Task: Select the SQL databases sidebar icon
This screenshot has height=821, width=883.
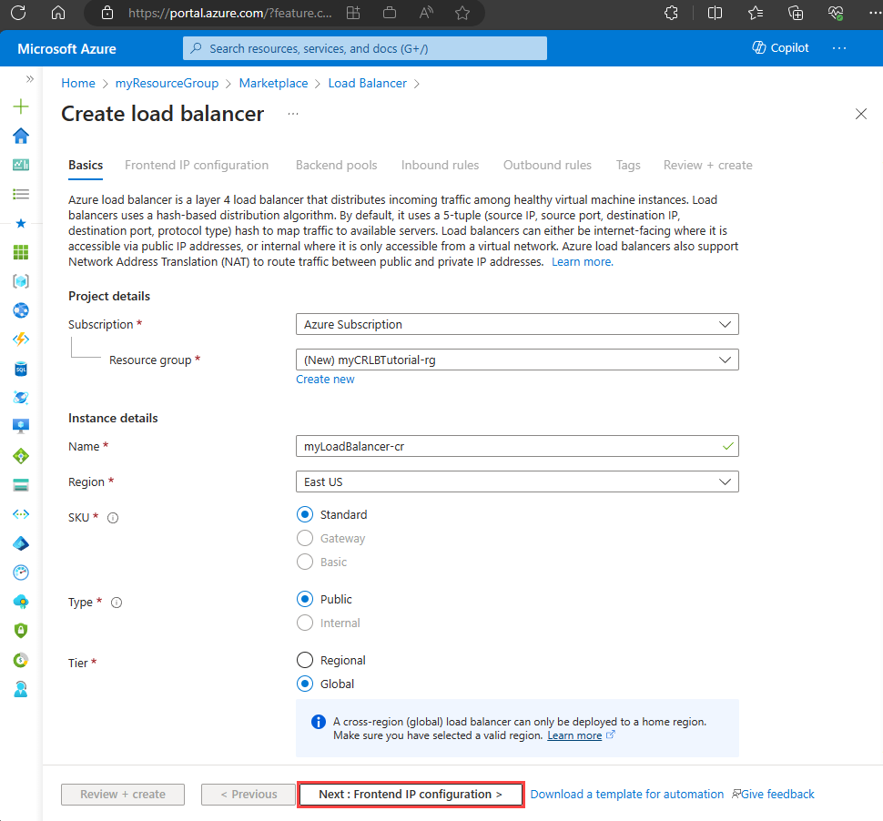Action: pyautogui.click(x=21, y=369)
